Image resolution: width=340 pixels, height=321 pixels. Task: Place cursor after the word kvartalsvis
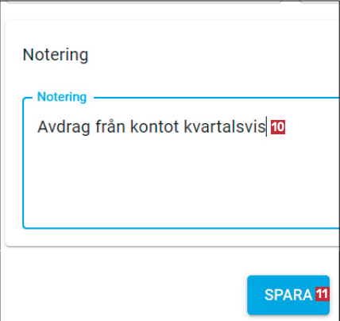[266, 127]
